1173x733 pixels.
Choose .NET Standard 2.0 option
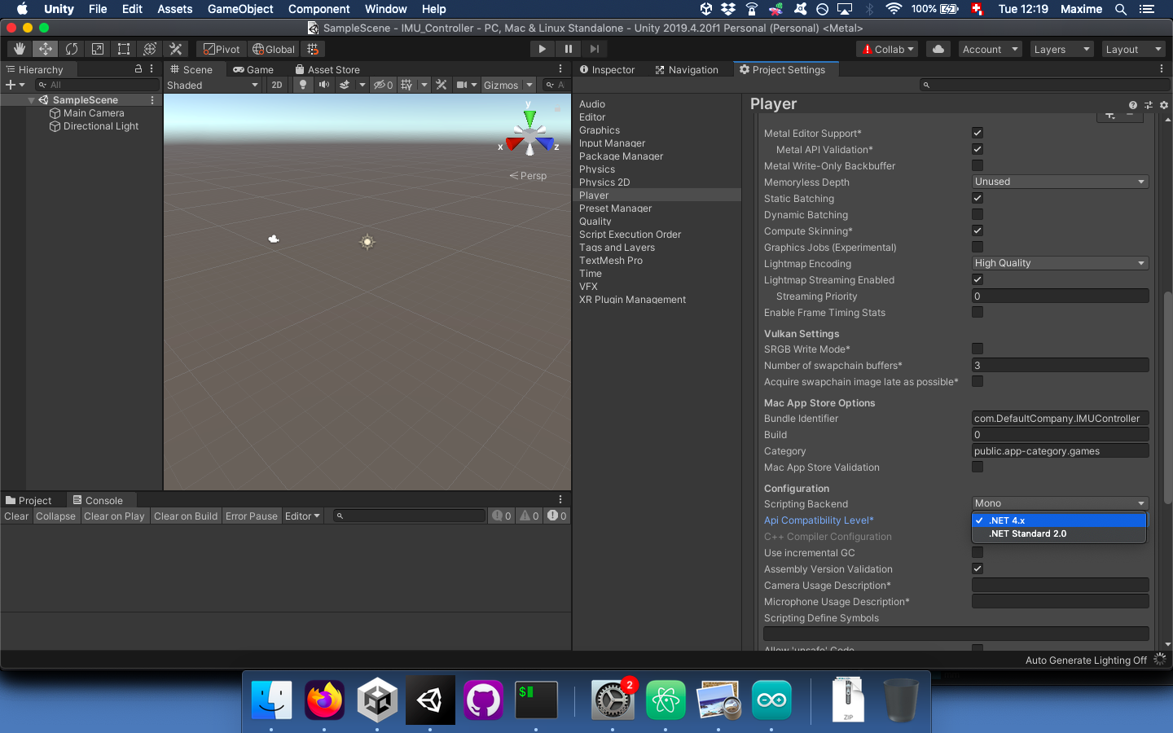point(1059,534)
